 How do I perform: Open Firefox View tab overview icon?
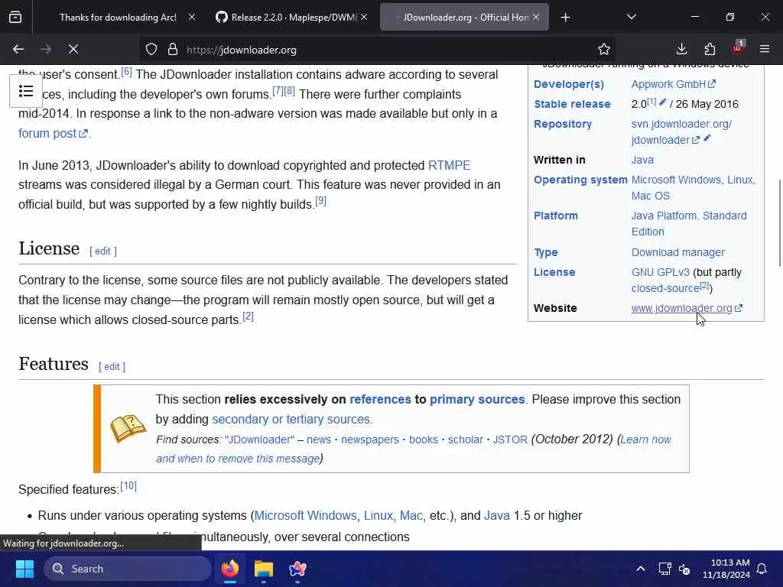pos(15,18)
